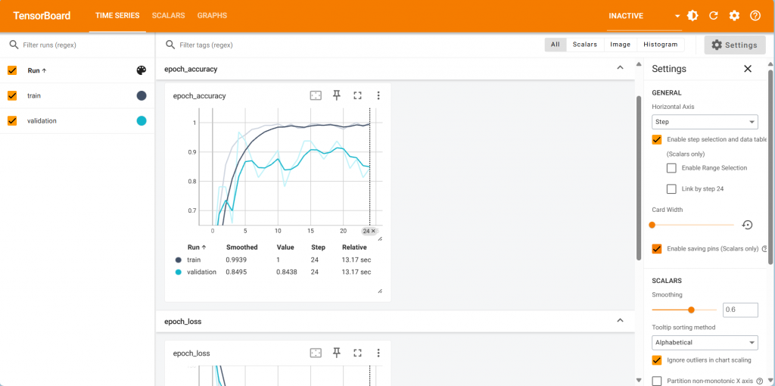
Task: Fit epoch_accuracy chart domain to data
Action: [x=316, y=96]
